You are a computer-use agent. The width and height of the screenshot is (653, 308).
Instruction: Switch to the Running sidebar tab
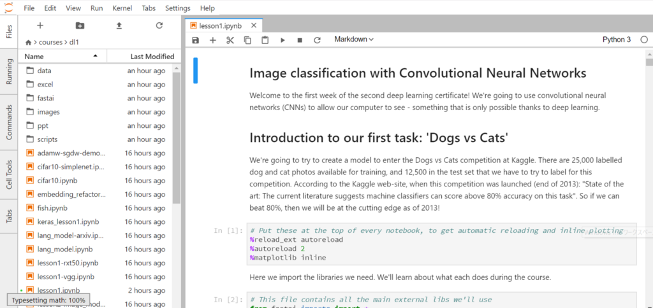(x=9, y=71)
